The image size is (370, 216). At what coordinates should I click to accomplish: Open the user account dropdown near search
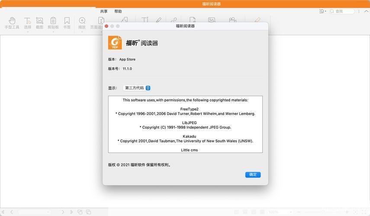pyautogui.click(x=323, y=11)
